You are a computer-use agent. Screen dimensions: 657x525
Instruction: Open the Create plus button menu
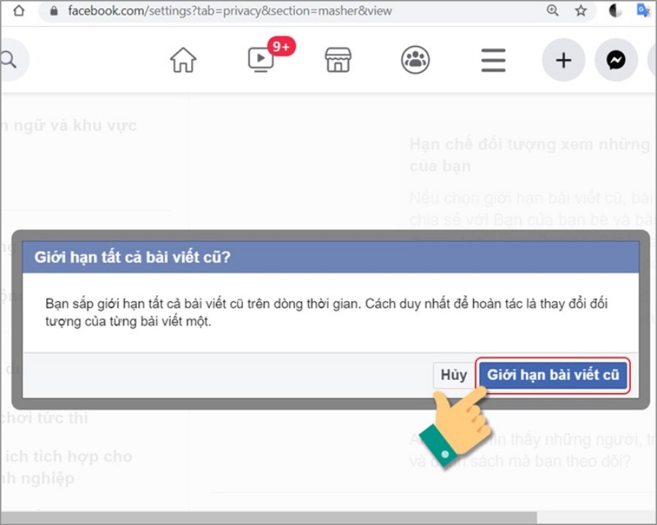point(563,60)
